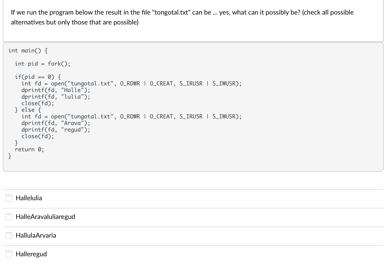Click the dprintf Halle line in code
Image resolution: width=384 pixels, height=267 pixels.
pyautogui.click(x=55, y=90)
